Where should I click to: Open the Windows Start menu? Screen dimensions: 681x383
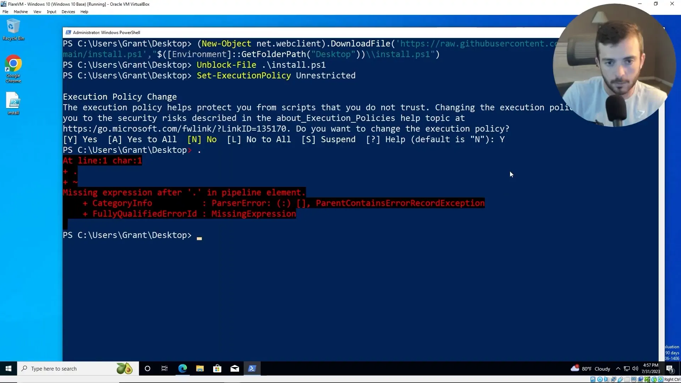click(9, 368)
